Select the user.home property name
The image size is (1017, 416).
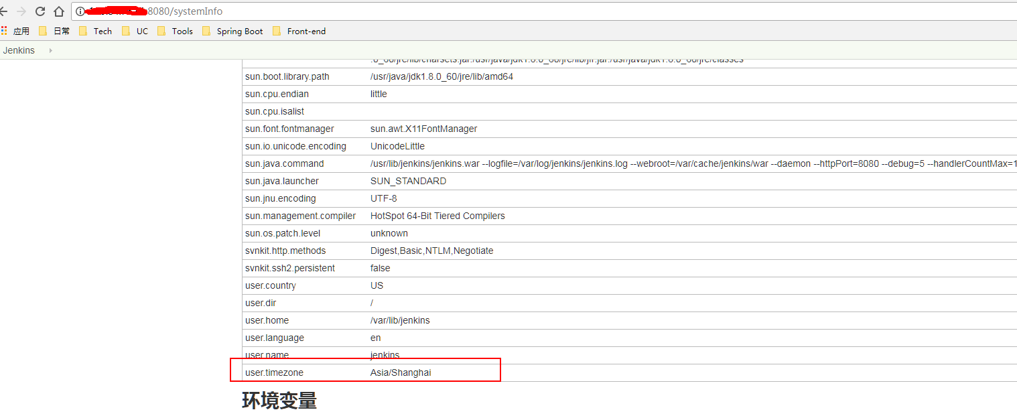click(267, 320)
